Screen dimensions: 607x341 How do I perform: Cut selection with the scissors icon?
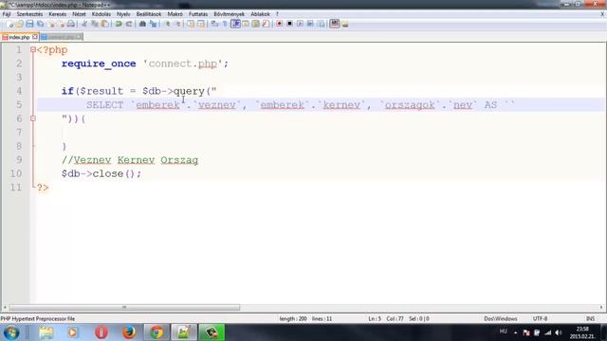pyautogui.click(x=84, y=24)
